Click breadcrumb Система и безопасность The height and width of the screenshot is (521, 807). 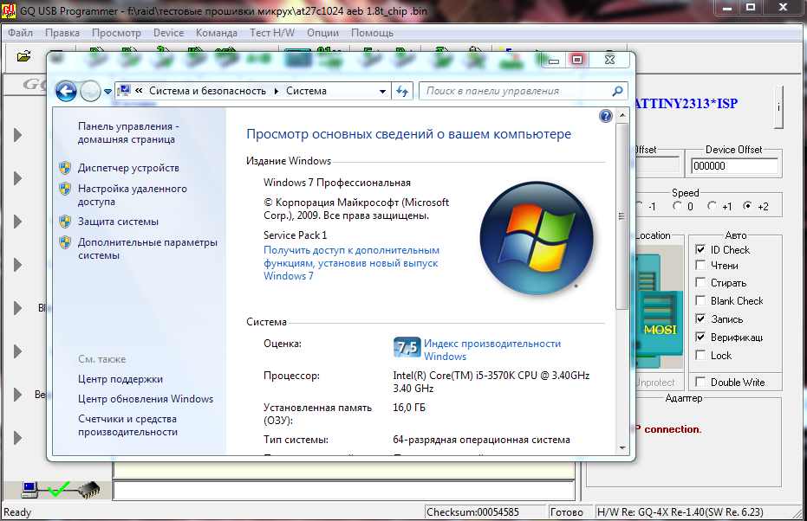207,91
